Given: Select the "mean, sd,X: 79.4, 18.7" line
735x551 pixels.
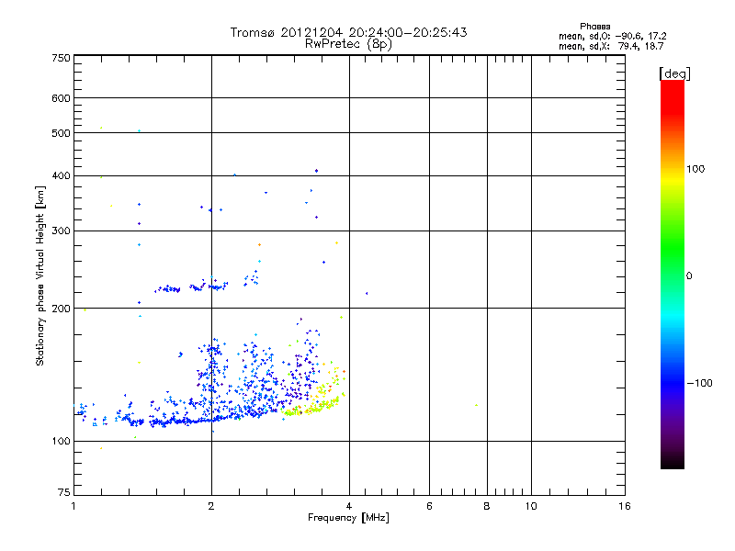Looking at the screenshot, I should [x=611, y=46].
